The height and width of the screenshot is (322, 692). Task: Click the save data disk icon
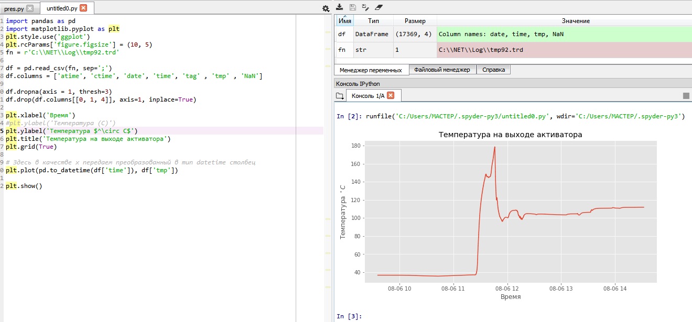pyautogui.click(x=353, y=7)
